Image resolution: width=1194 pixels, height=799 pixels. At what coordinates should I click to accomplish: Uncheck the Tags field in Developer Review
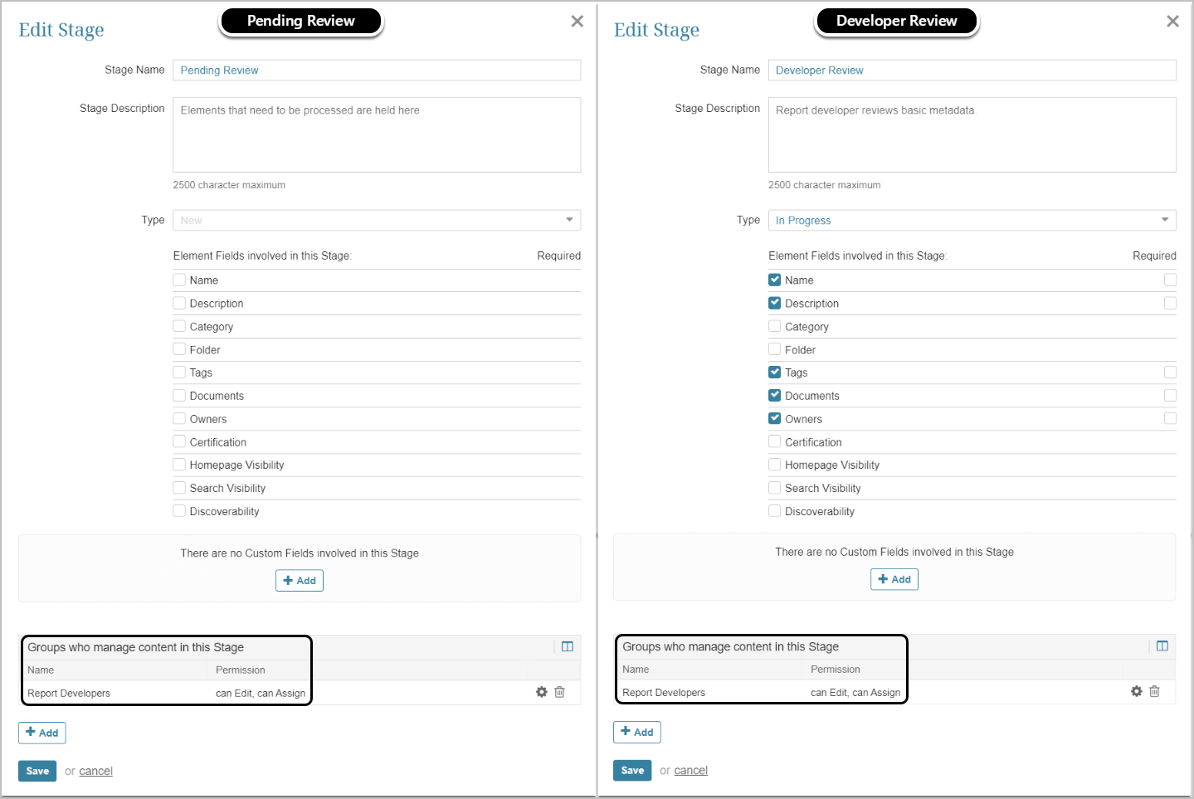coord(775,373)
